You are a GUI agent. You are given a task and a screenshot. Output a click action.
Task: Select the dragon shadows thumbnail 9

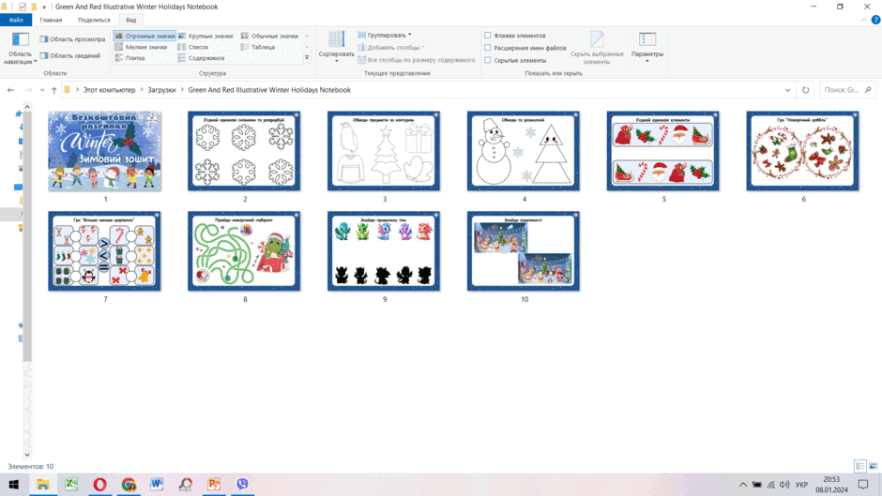[x=384, y=250]
